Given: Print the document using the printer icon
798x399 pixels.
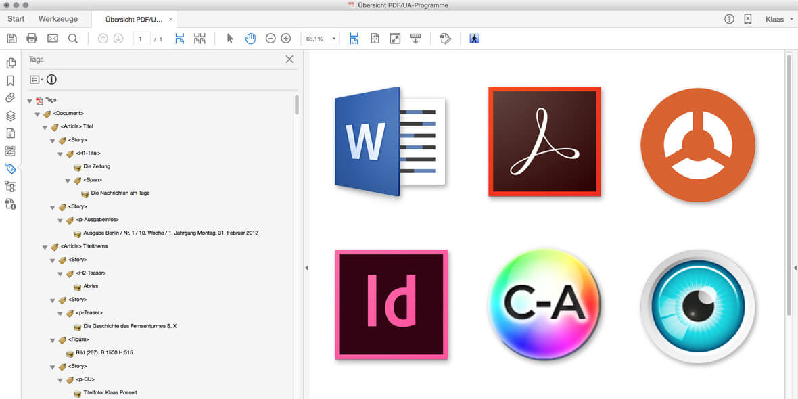Looking at the screenshot, I should tap(32, 39).
